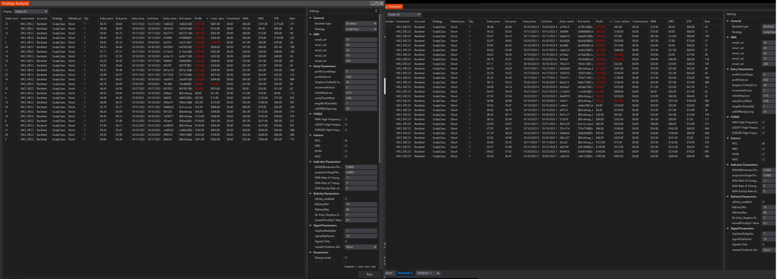Collapse Entry Parameters section in front window
This screenshot has width=777, height=279.
(311, 66)
